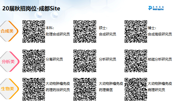Image resolution: width=174 pixels, height=109 pixels.
Task: Click the WuXi AppTec logo
Action: click(x=156, y=8)
